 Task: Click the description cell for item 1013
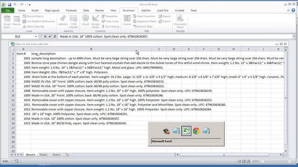91,114
